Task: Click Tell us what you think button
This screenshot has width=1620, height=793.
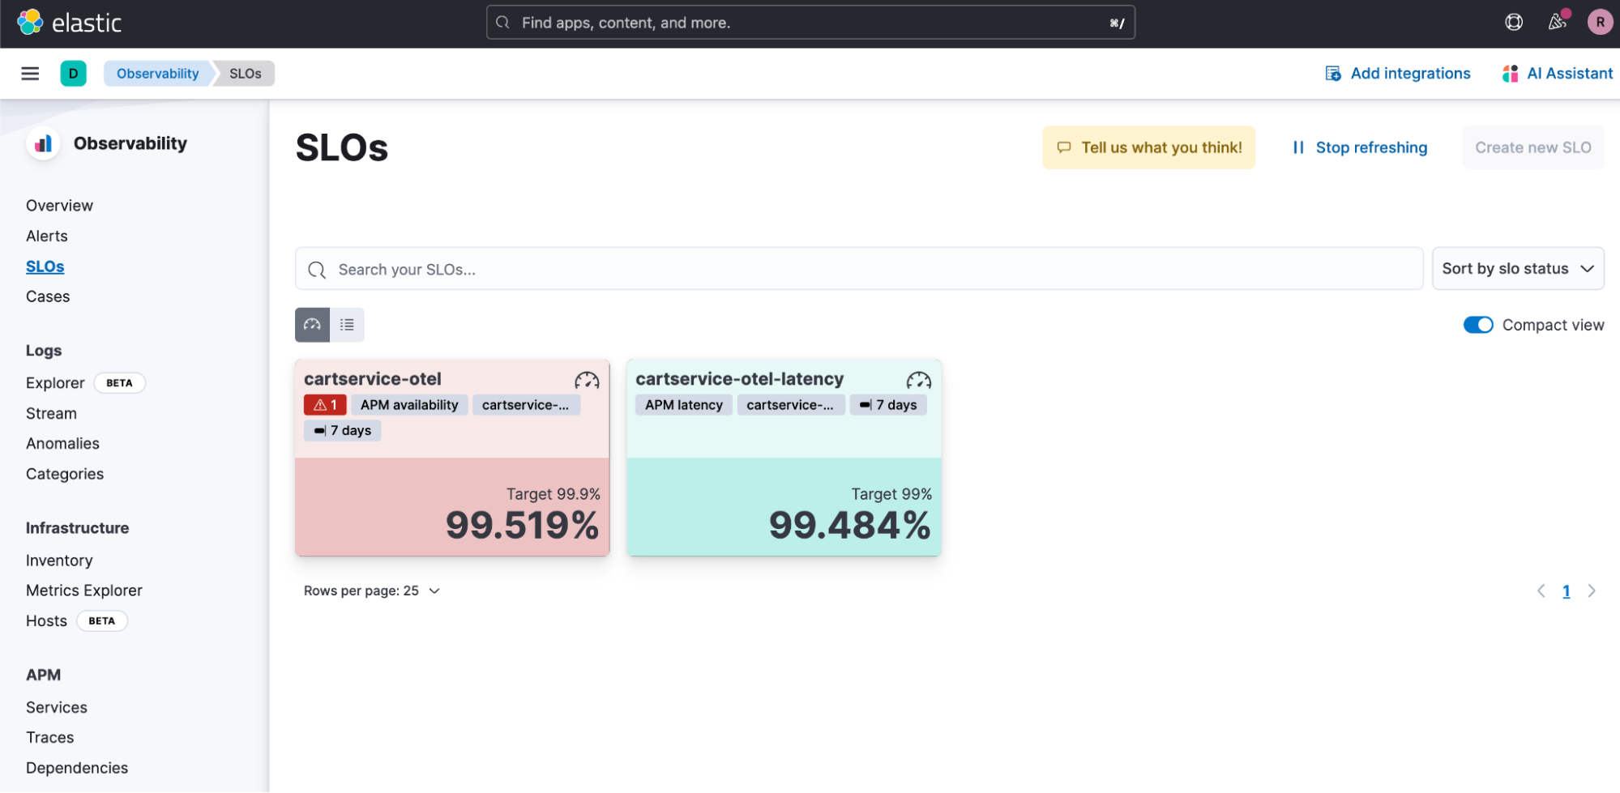Action: tap(1148, 147)
